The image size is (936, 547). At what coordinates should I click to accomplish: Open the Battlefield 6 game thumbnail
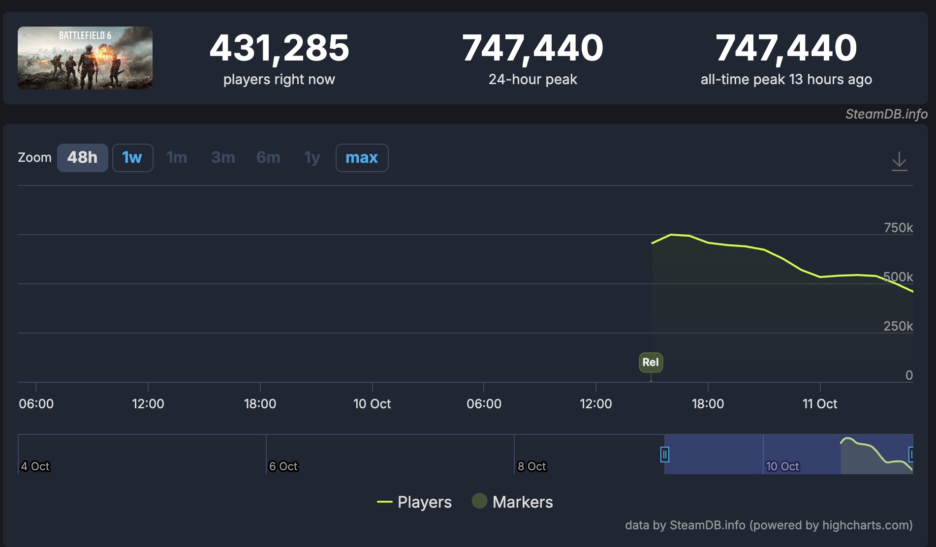pos(85,58)
